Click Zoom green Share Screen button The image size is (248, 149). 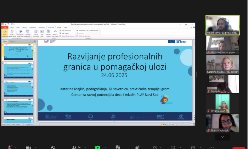[x=97, y=148]
